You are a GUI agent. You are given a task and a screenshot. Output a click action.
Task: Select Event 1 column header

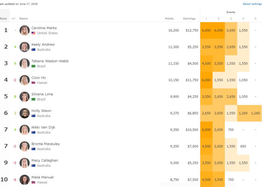pyautogui.click(x=206, y=18)
